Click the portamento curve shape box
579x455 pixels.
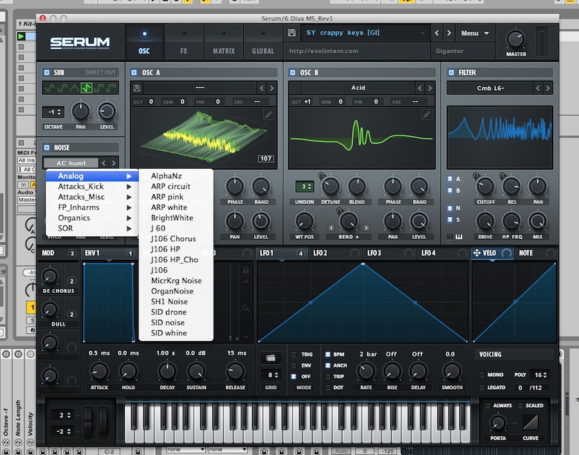[x=531, y=423]
